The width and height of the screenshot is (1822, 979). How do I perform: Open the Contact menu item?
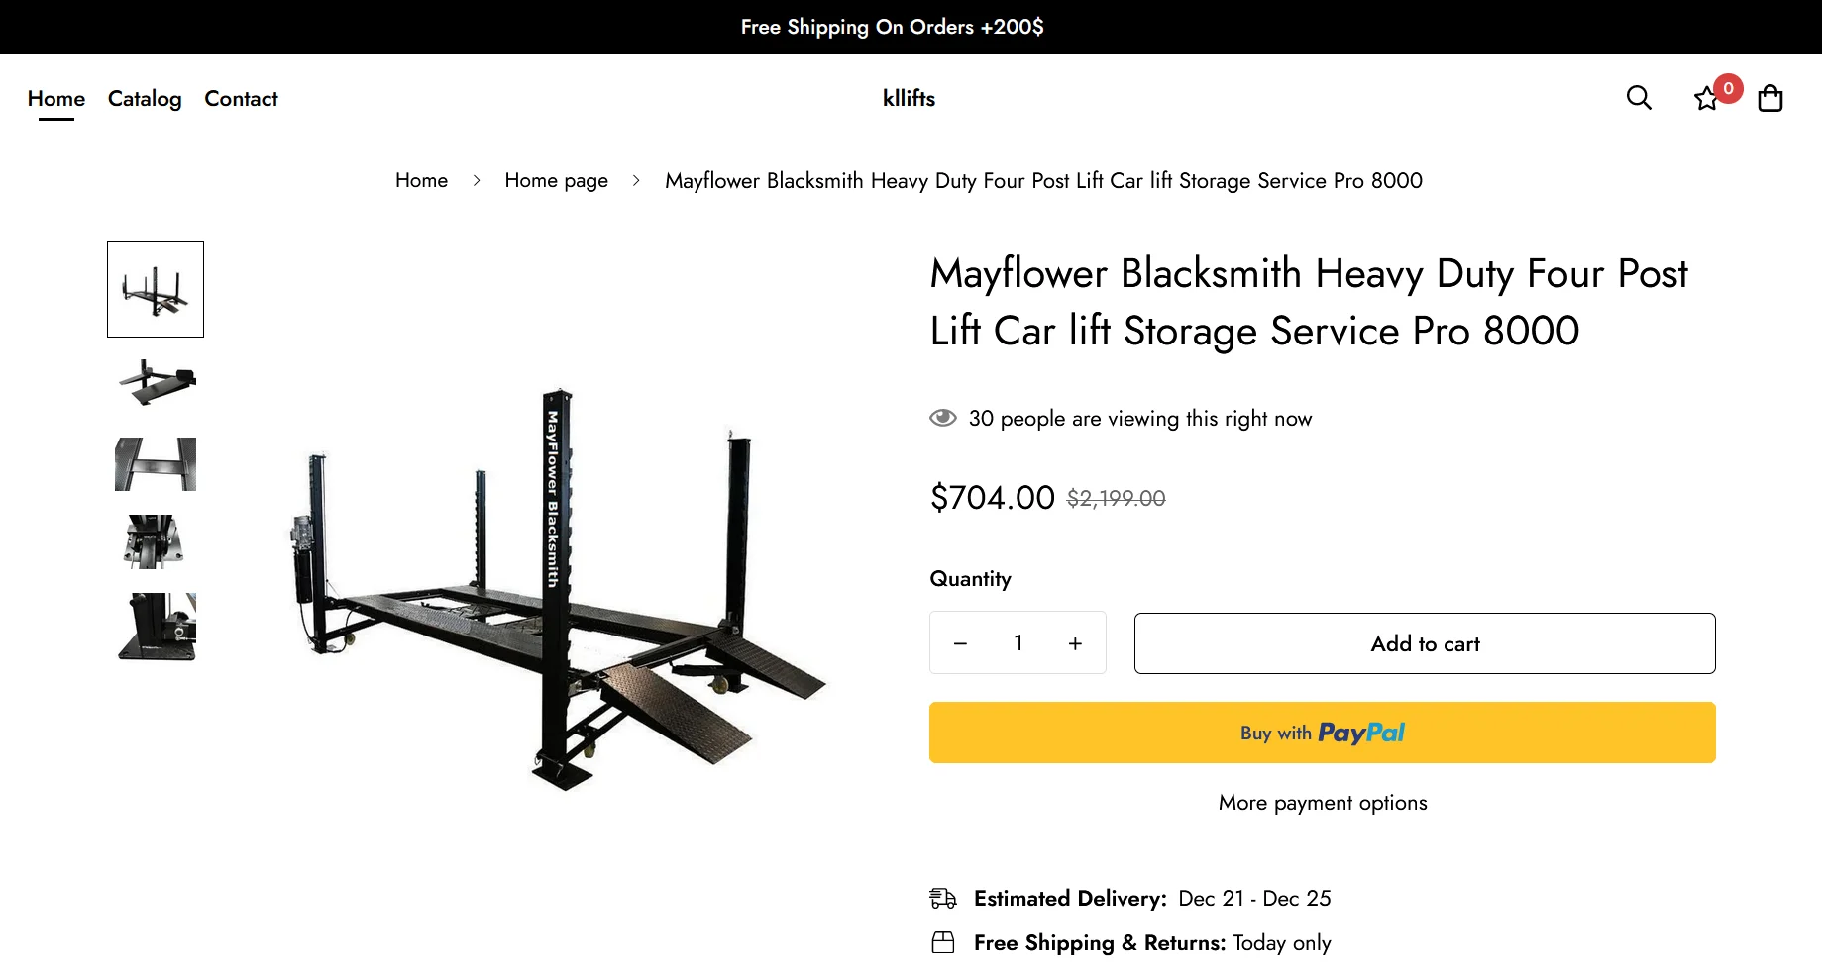(x=241, y=99)
